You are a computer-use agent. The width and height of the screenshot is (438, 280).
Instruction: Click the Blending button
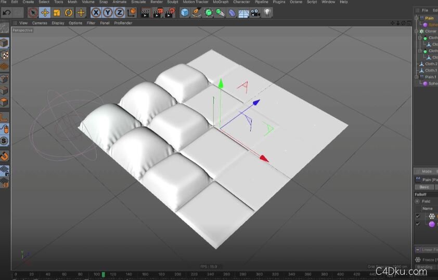pos(425,267)
